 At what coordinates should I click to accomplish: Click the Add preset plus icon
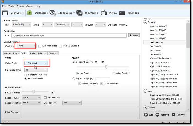click(x=146, y=115)
